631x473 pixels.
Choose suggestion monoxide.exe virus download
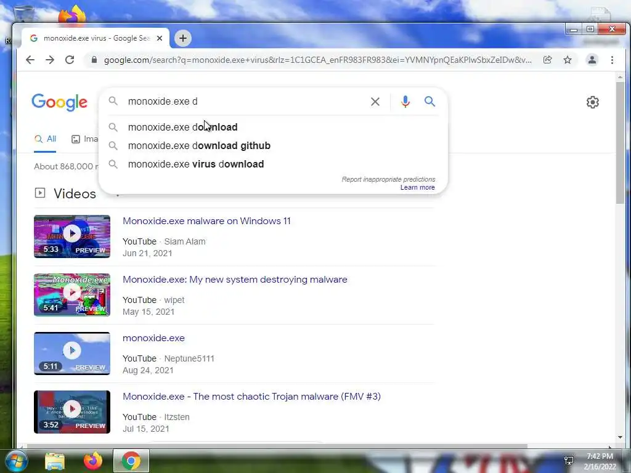[273, 164]
